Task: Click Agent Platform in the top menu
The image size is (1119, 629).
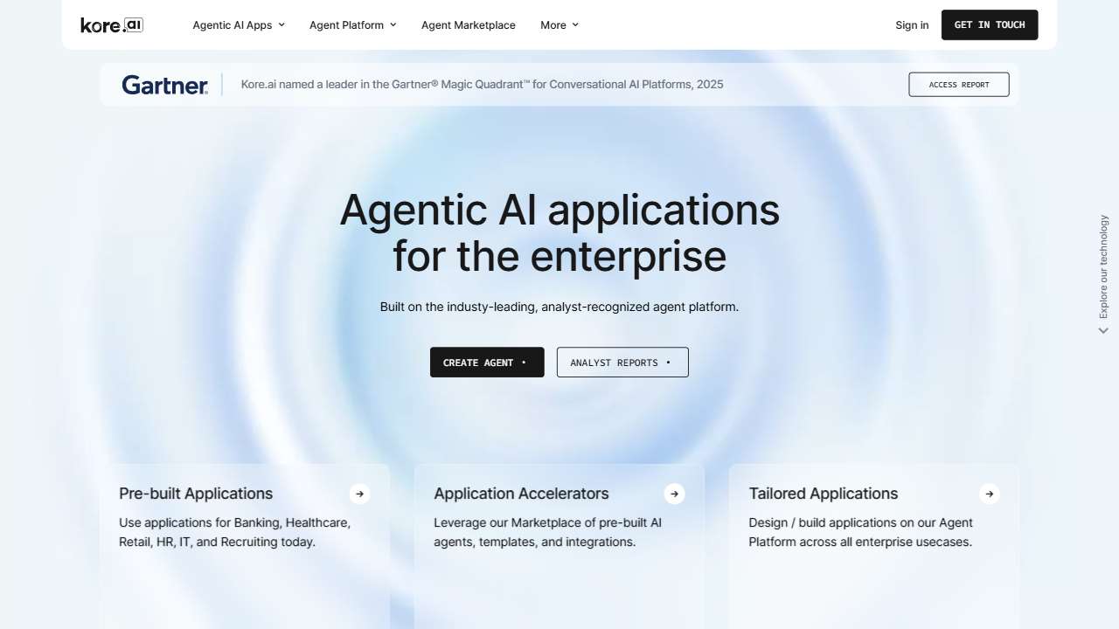Action: click(x=346, y=25)
